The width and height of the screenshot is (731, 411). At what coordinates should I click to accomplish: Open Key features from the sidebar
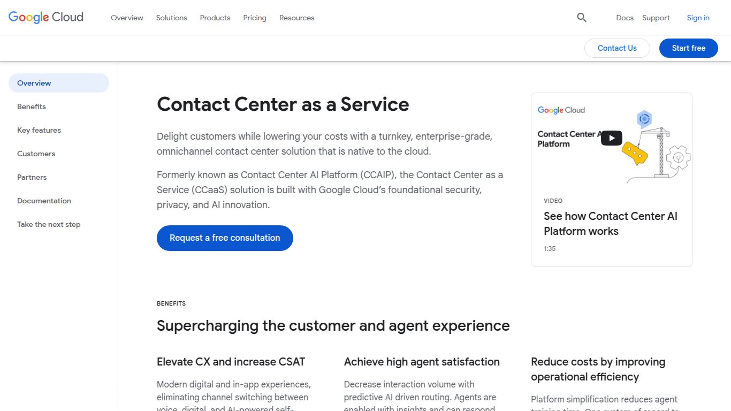tap(39, 130)
